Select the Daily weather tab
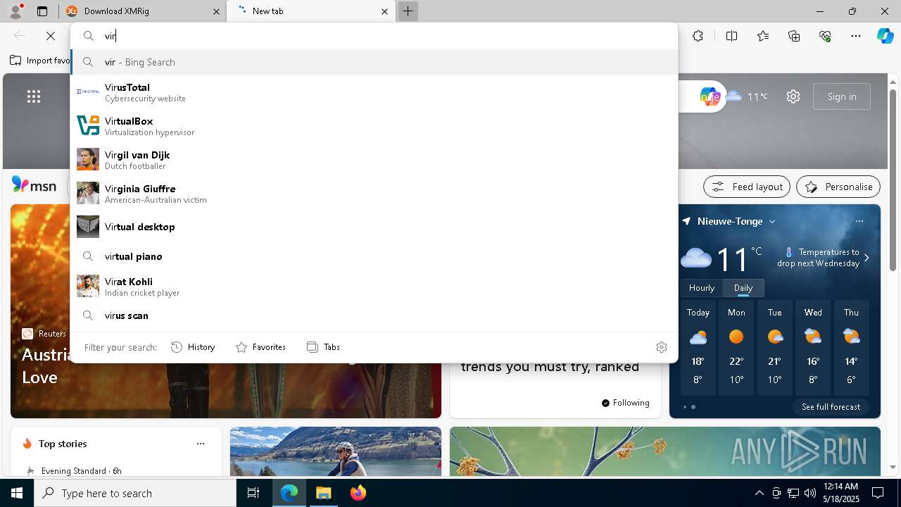 click(743, 288)
